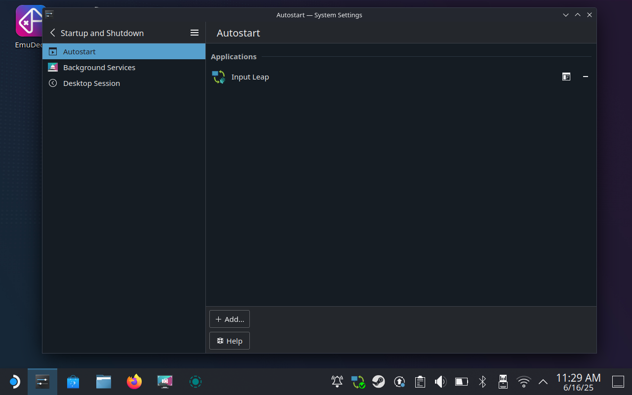The height and width of the screenshot is (395, 632).
Task: Click the Add button to add autostart entry
Action: [229, 319]
